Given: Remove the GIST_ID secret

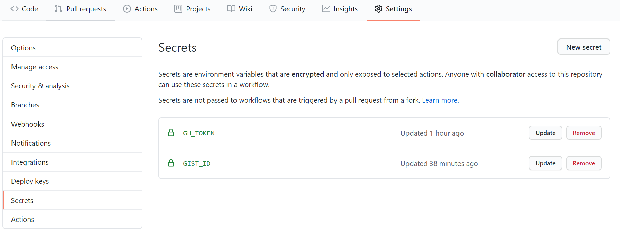Looking at the screenshot, I should pyautogui.click(x=584, y=163).
